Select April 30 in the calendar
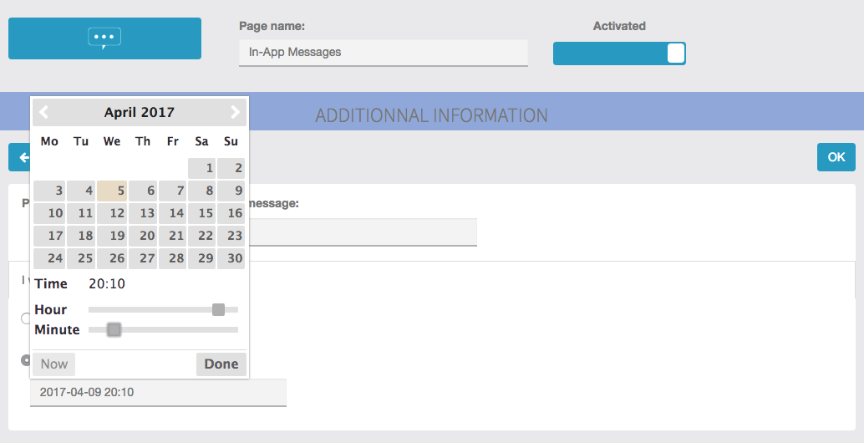 231,258
